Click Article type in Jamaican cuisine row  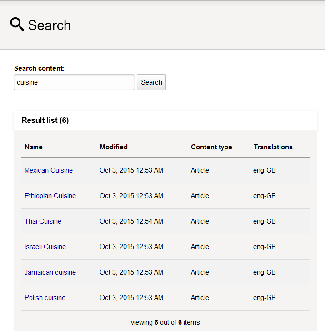coord(200,272)
